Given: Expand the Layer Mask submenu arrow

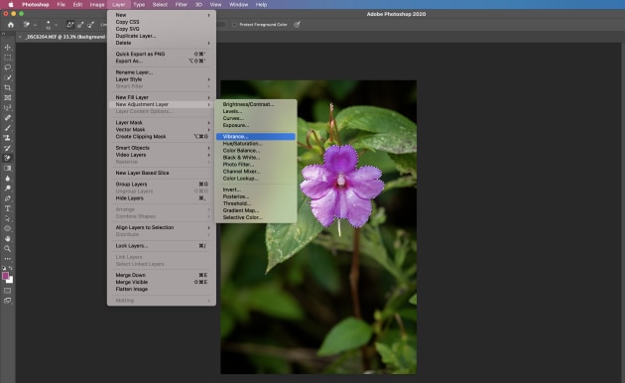Looking at the screenshot, I should pos(208,123).
